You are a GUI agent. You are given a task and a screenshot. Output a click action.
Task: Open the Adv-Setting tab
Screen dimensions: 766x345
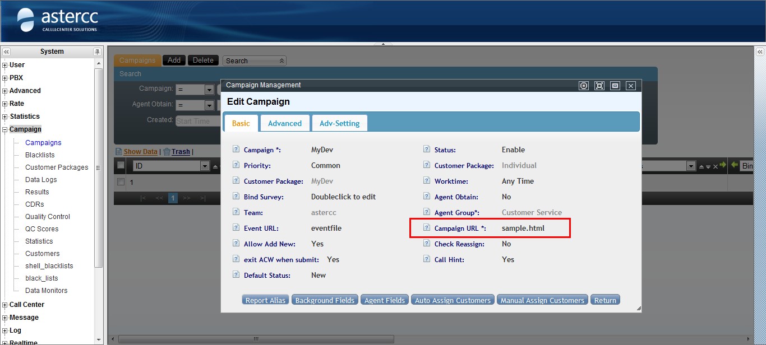[x=339, y=123]
